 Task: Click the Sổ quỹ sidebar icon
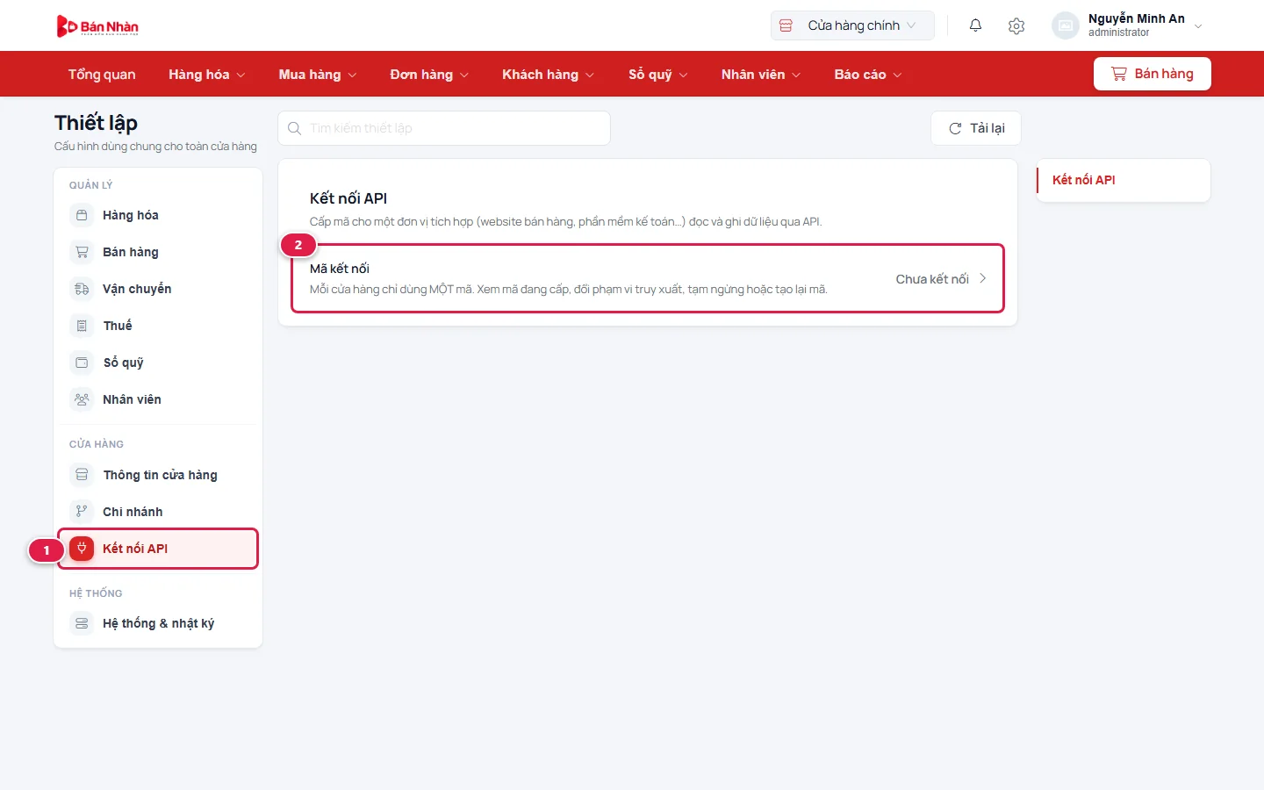[x=82, y=363]
